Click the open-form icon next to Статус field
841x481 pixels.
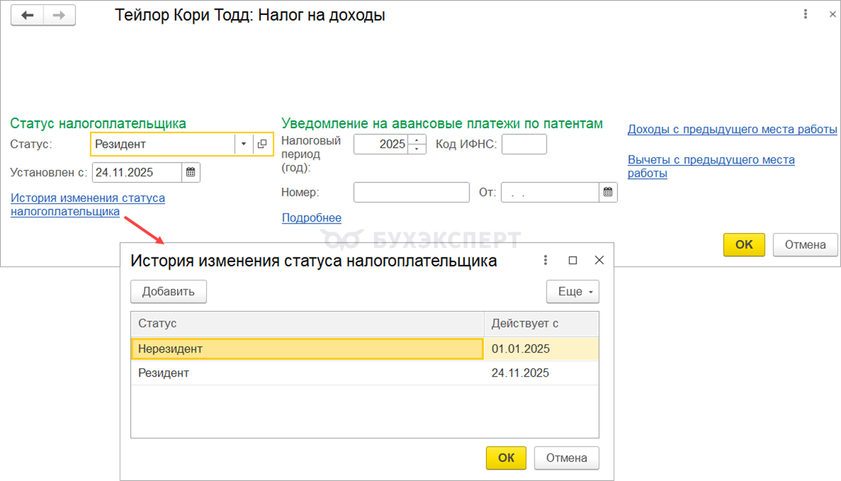[x=262, y=144]
